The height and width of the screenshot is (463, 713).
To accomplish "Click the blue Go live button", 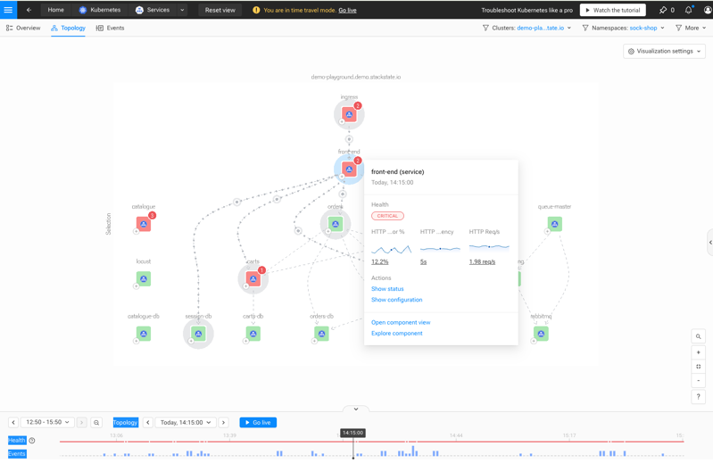I will click(x=258, y=423).
